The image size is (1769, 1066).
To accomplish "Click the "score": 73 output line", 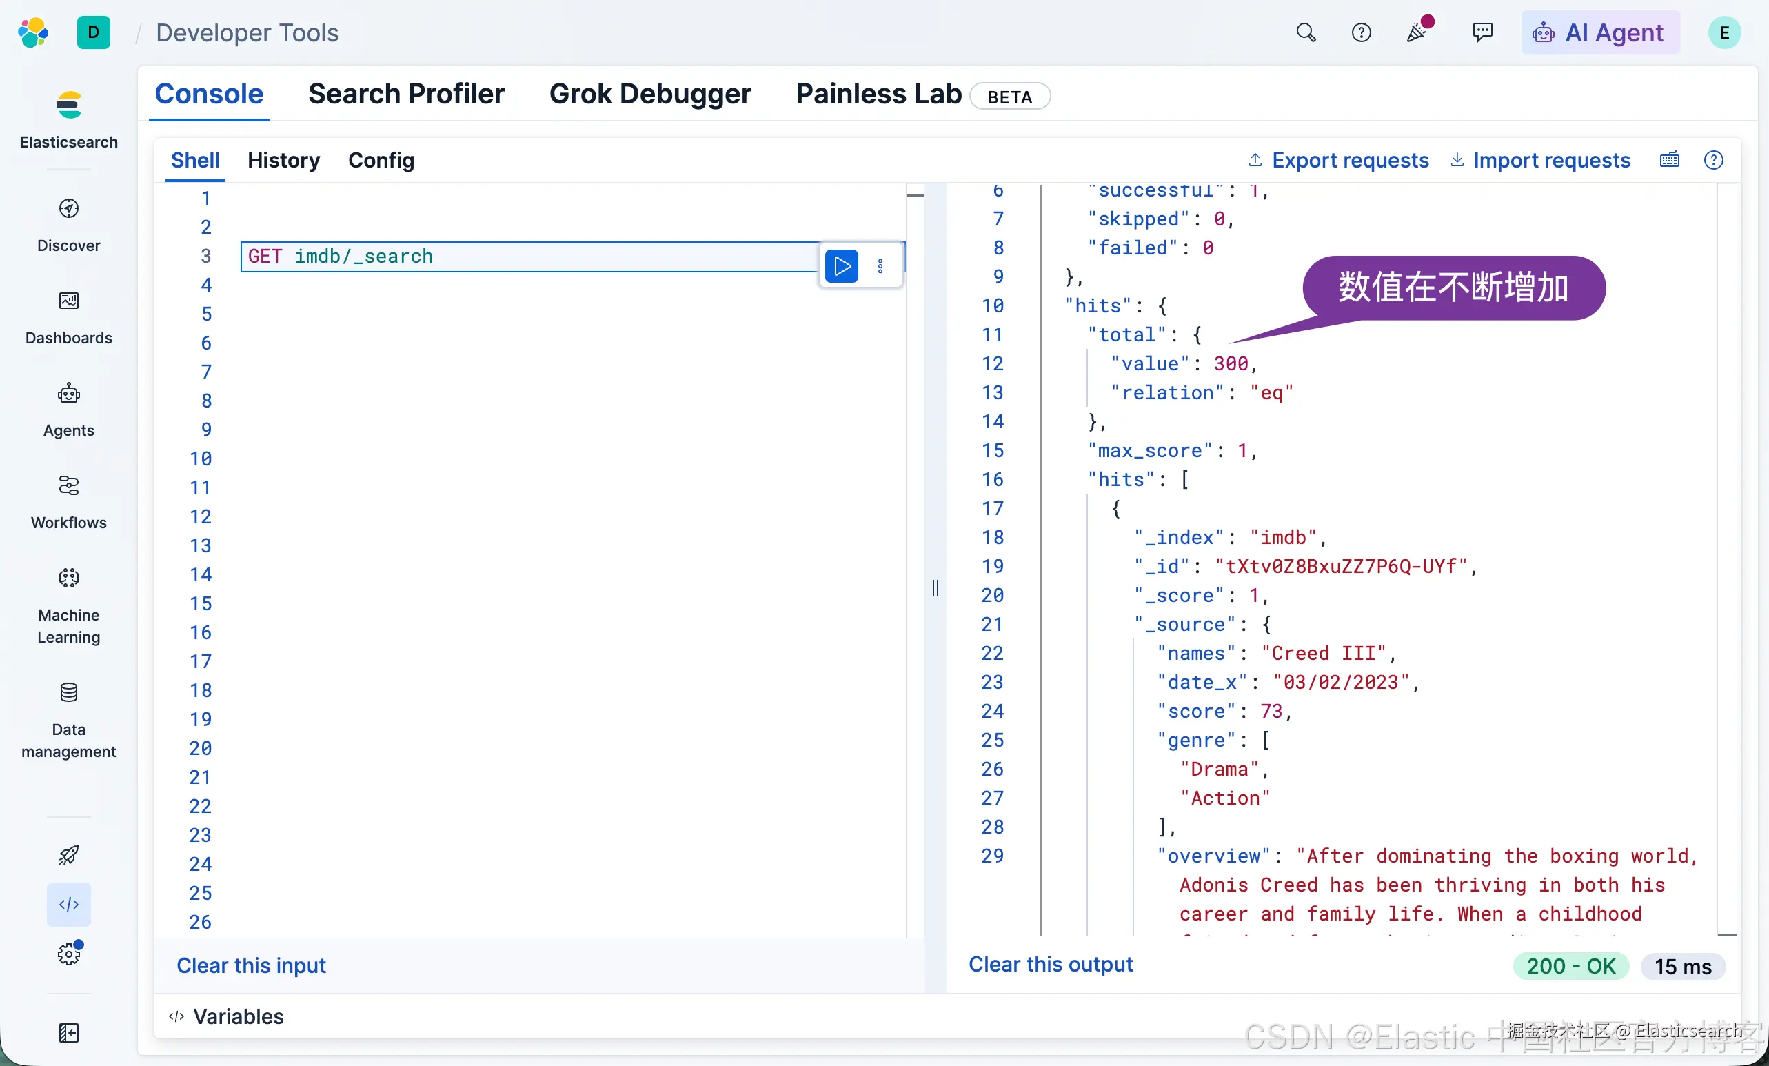I will [1224, 712].
